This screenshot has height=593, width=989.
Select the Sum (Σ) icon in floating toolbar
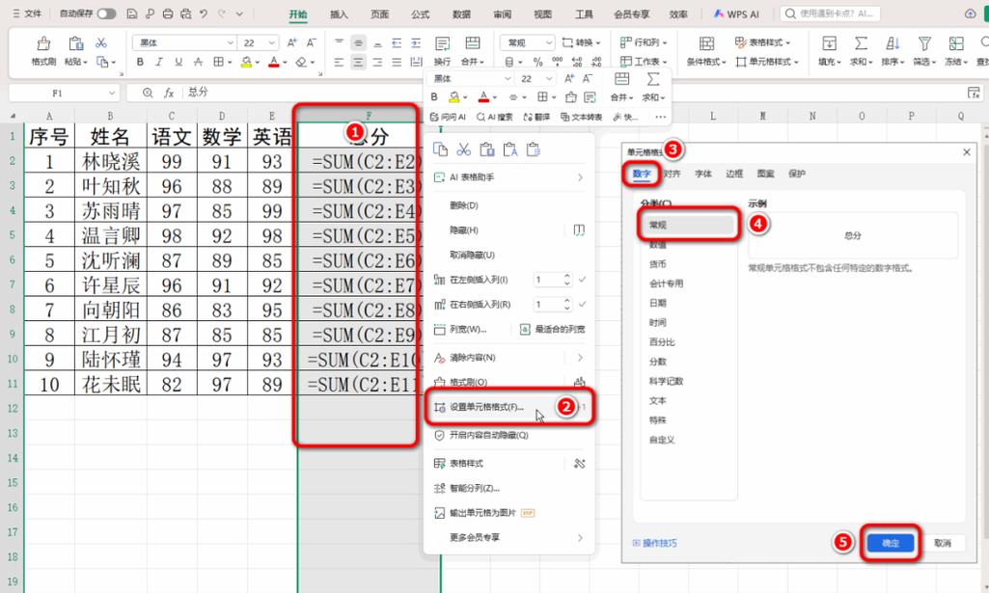coord(653,80)
